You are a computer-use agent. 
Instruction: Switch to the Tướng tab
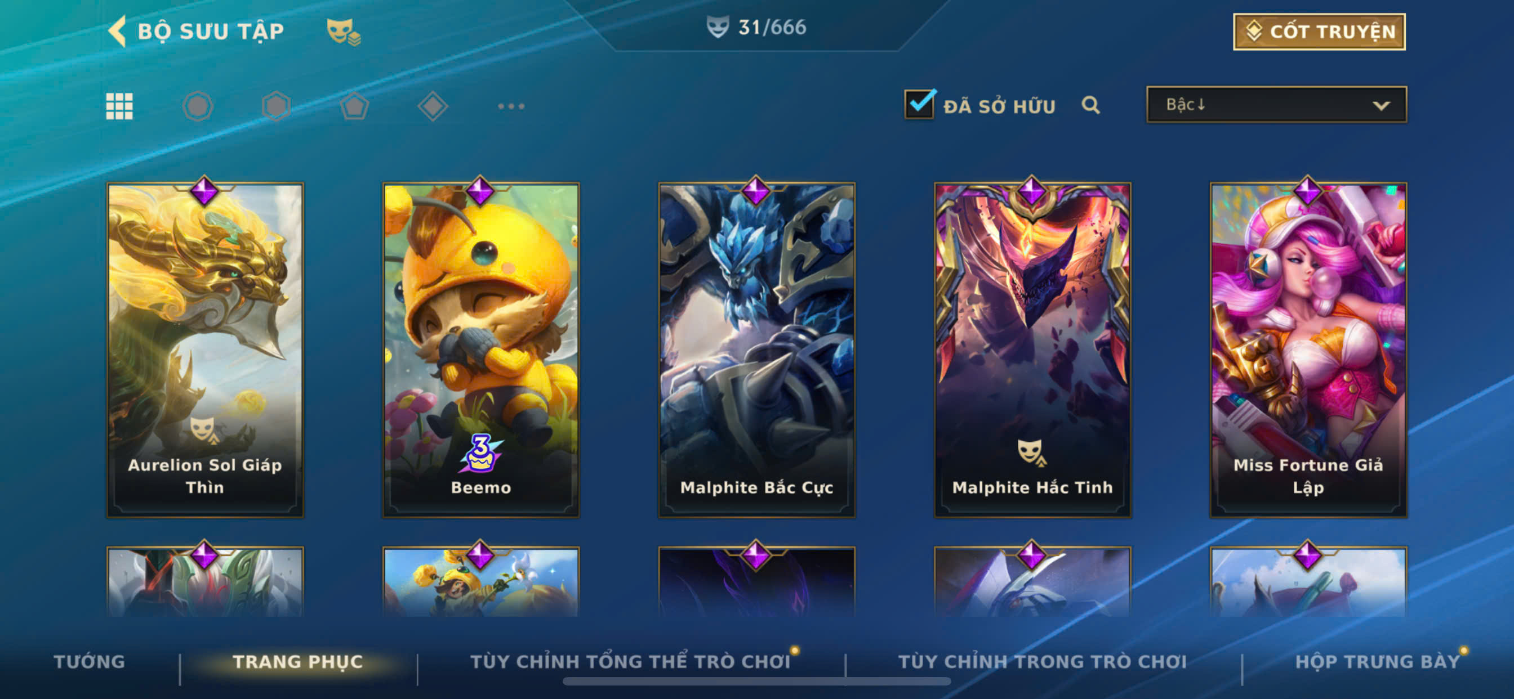click(90, 661)
